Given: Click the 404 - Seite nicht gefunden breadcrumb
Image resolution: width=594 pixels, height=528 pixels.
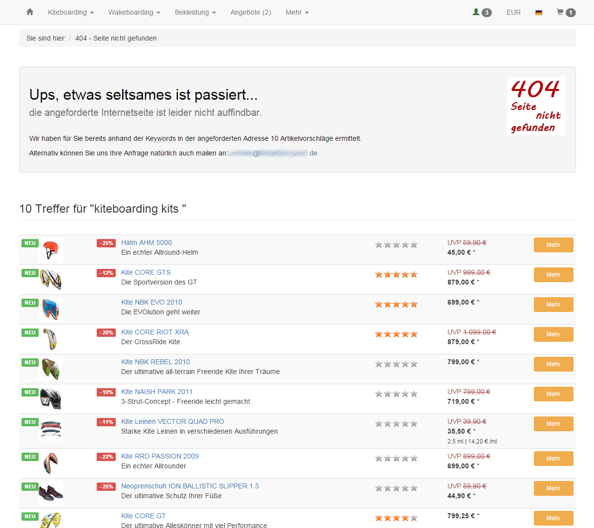Looking at the screenshot, I should click(116, 38).
